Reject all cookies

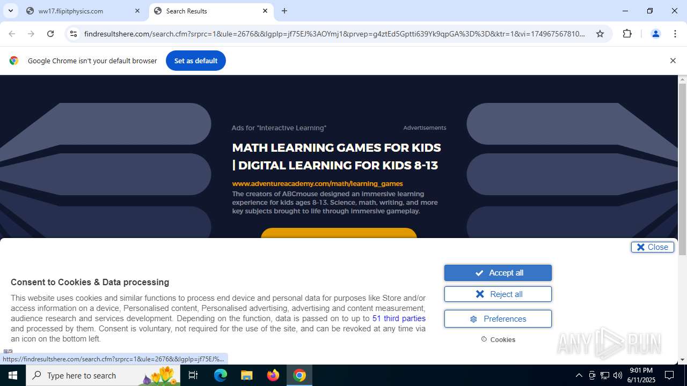(x=498, y=294)
